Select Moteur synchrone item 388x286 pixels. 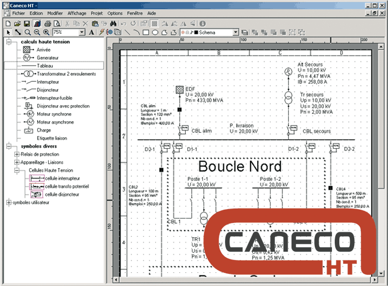48,114
